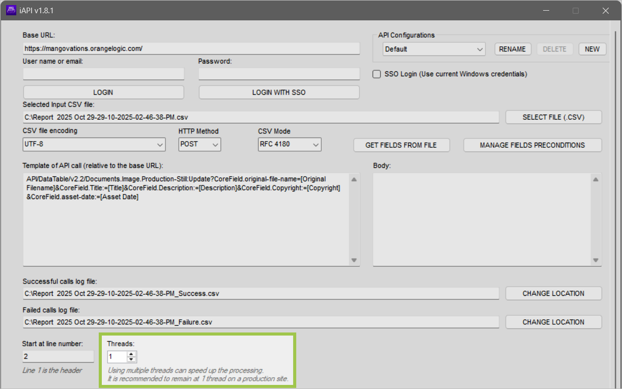Click LOGIN WITH SSO button
The height and width of the screenshot is (389, 622).
tap(279, 92)
